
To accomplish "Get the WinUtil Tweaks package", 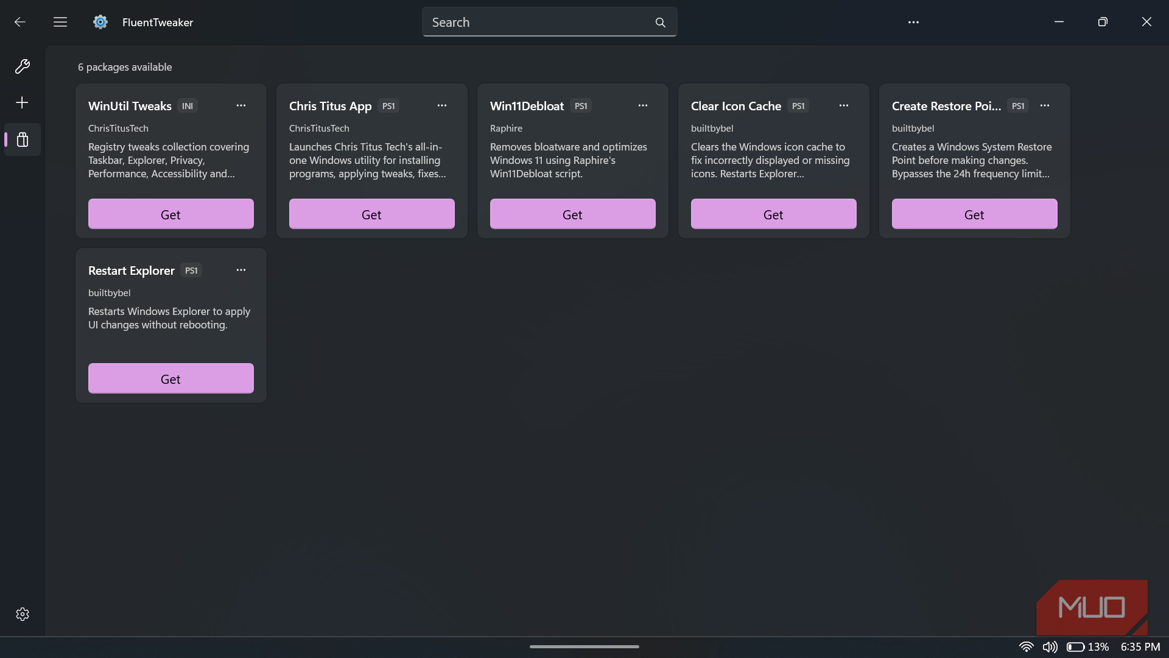I will coord(171,214).
